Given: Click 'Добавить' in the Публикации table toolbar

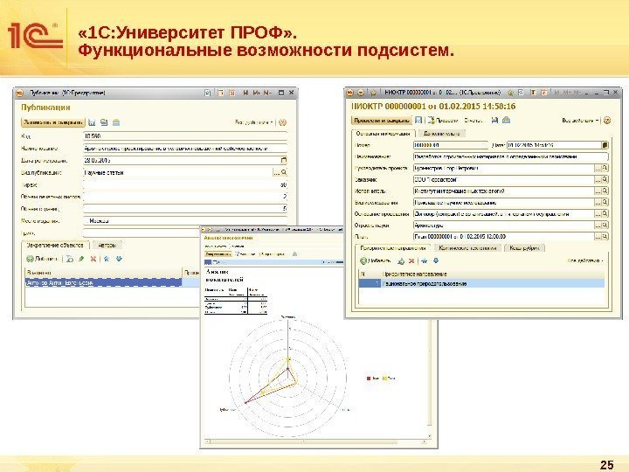Looking at the screenshot, I should tap(42, 259).
